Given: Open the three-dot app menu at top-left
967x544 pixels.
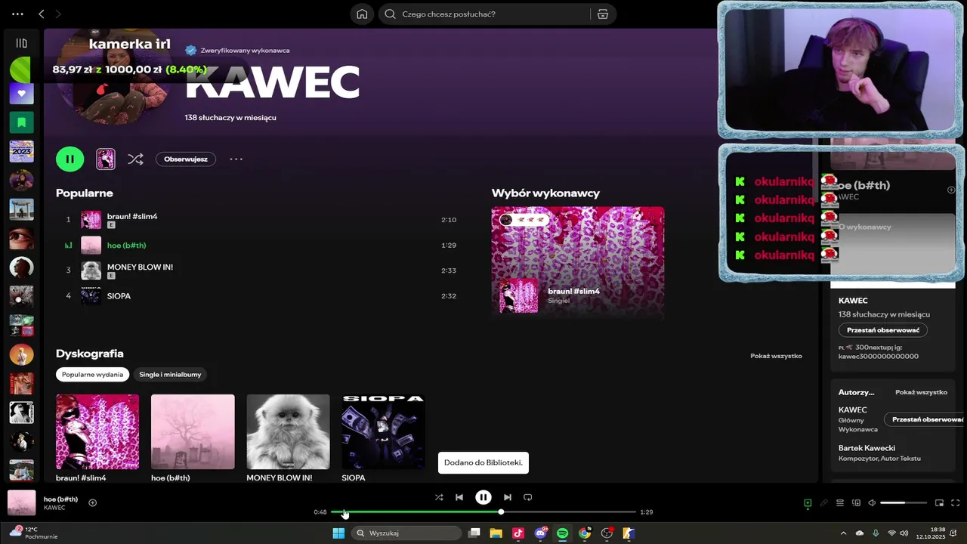Looking at the screenshot, I should click(x=17, y=14).
